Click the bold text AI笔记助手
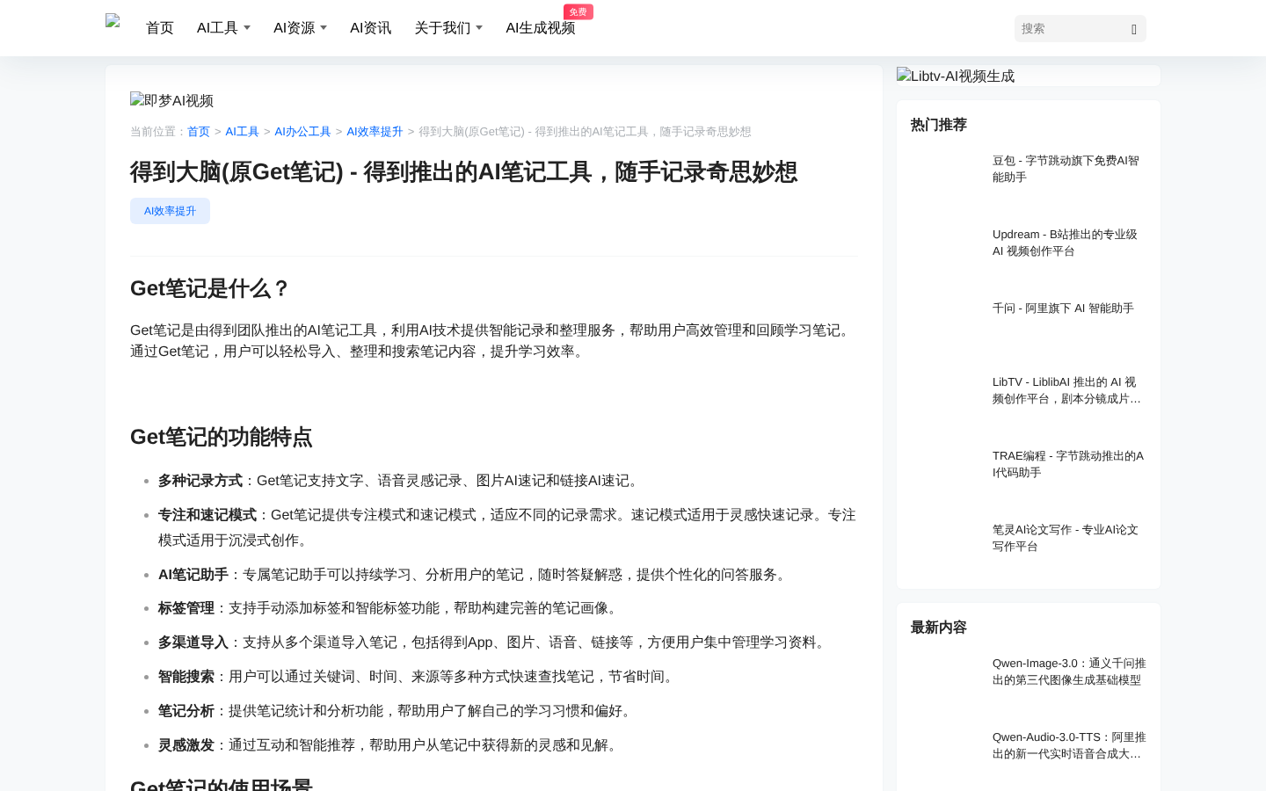 coord(193,575)
